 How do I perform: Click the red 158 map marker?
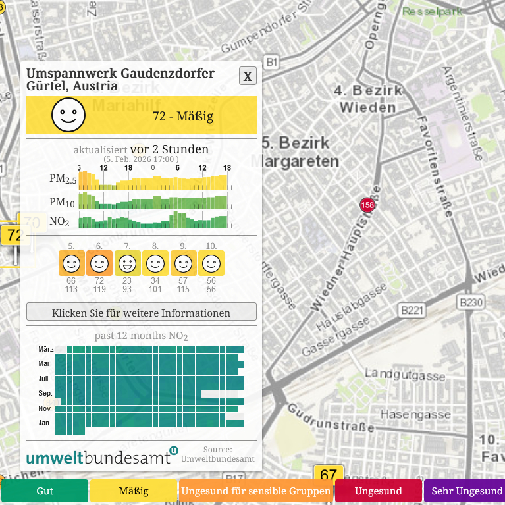click(367, 205)
